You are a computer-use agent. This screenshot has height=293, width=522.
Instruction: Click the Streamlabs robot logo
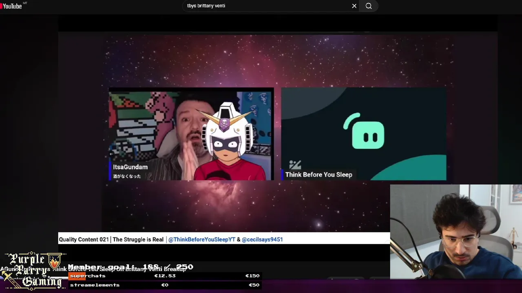364,132
